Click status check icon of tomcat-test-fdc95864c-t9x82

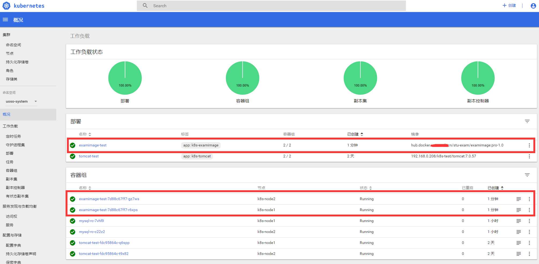[x=73, y=254]
